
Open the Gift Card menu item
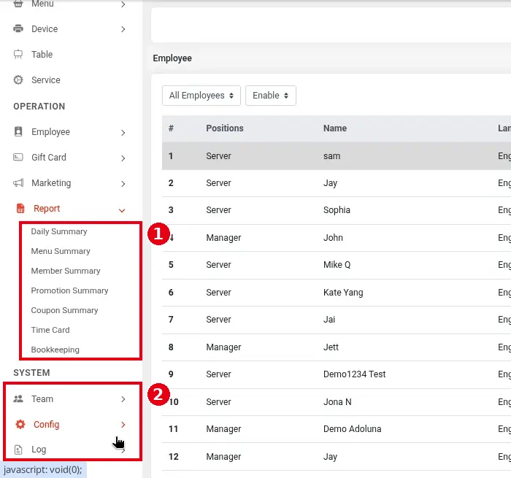pos(49,158)
